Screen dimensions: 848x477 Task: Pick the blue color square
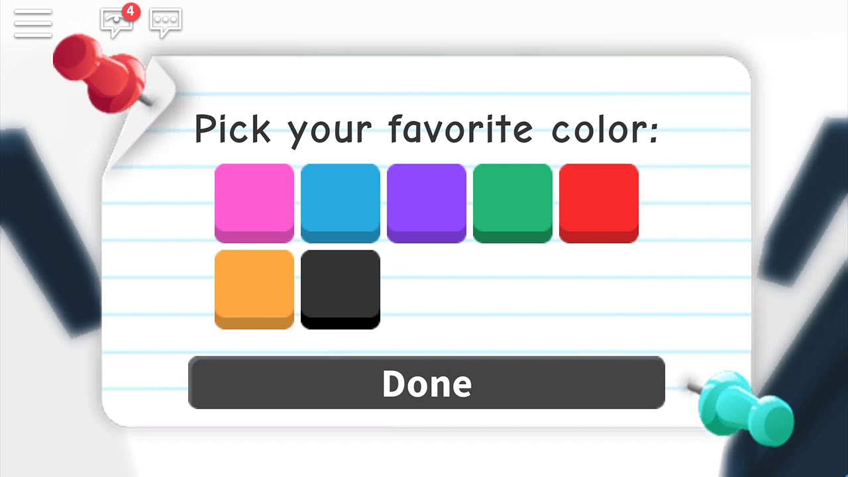(x=341, y=203)
